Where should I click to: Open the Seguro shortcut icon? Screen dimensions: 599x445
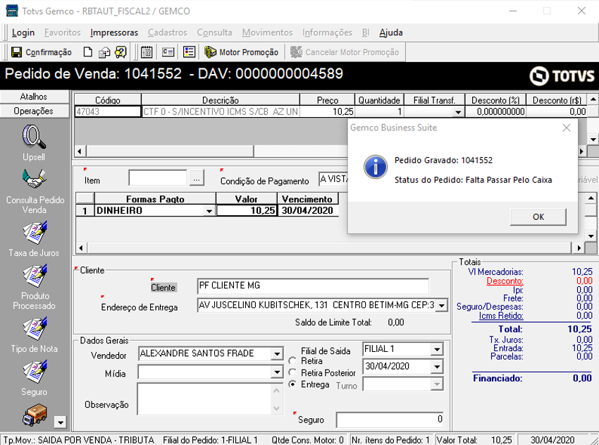[x=35, y=372]
